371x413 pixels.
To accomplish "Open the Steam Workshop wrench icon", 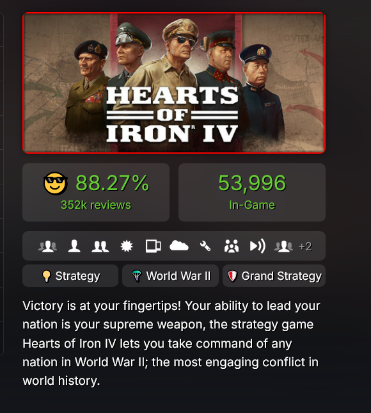I will tap(205, 247).
